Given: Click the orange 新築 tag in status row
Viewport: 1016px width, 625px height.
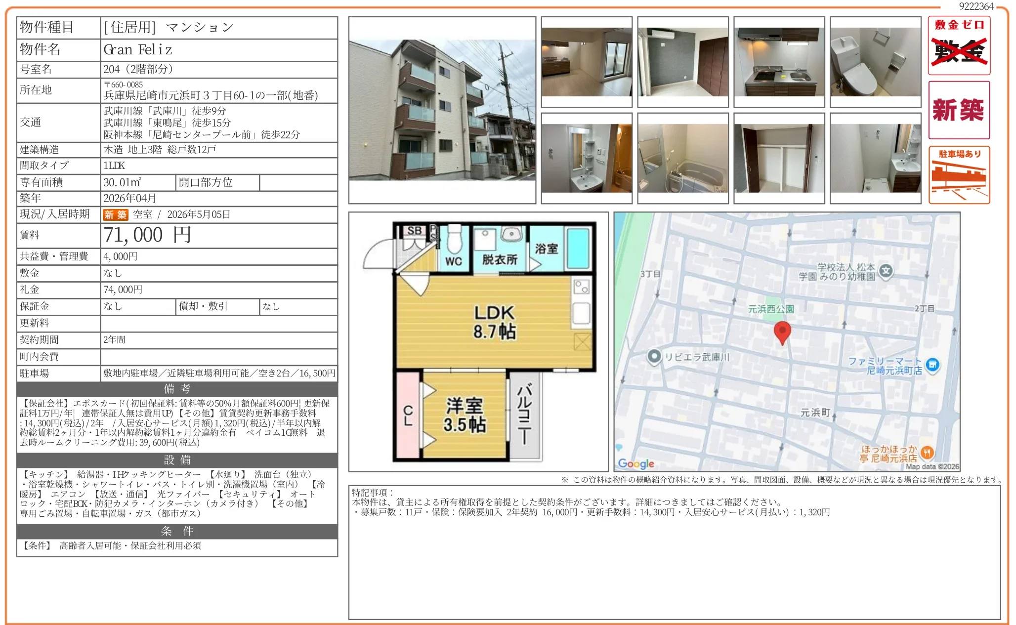Looking at the screenshot, I should [115, 214].
